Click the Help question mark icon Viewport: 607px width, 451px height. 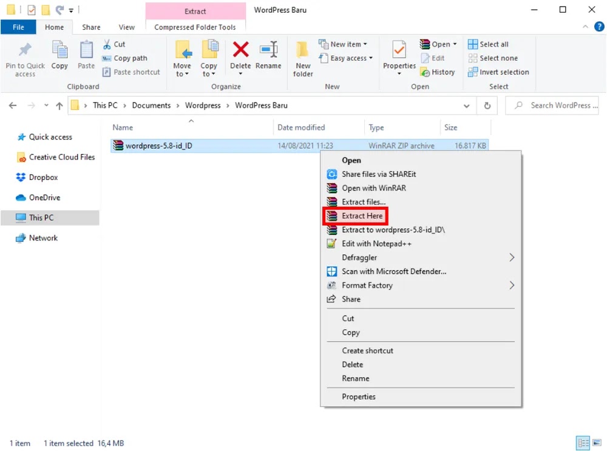coord(599,27)
